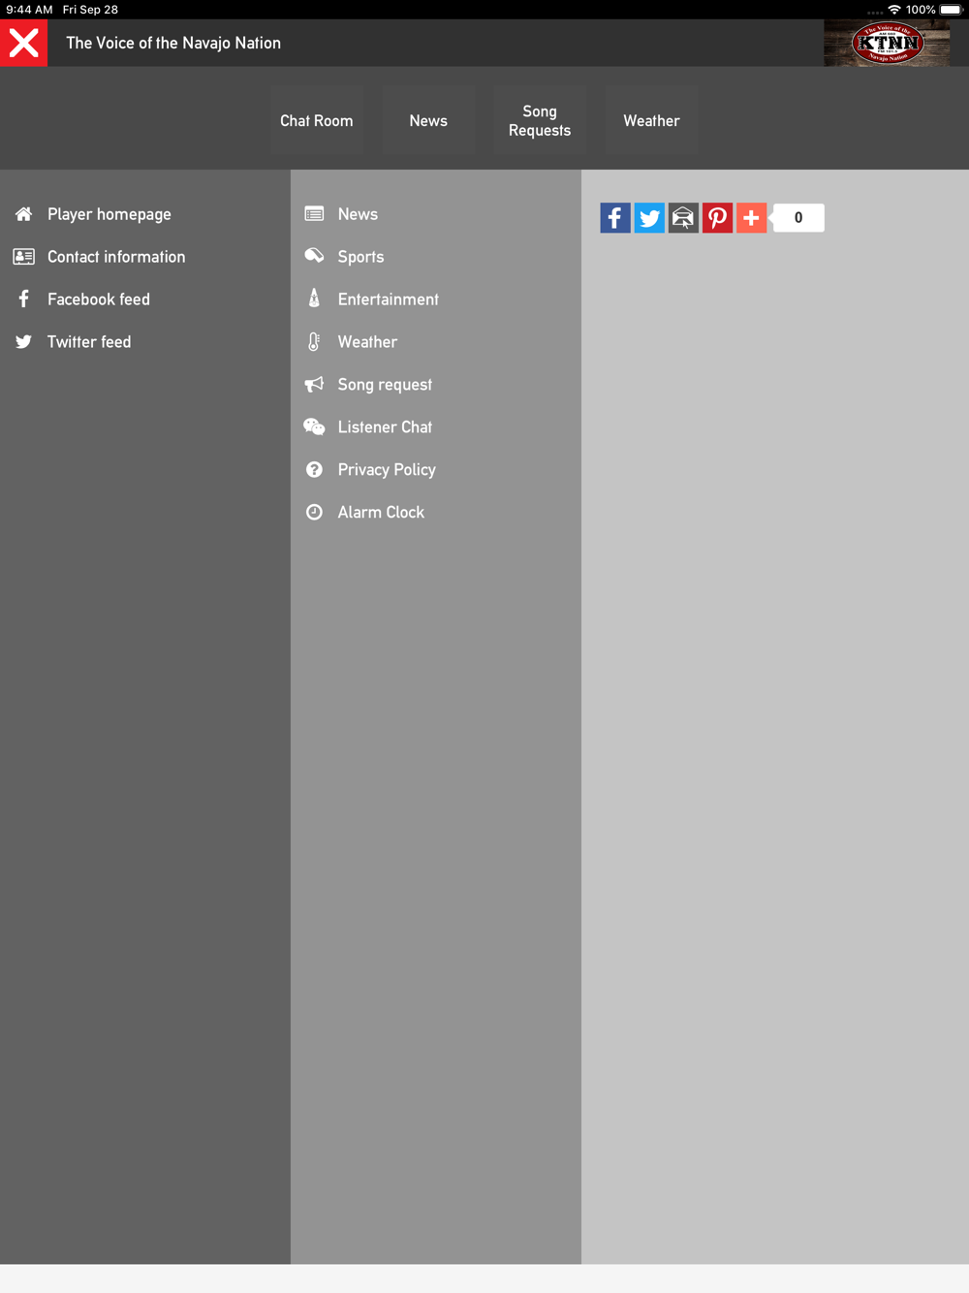Image resolution: width=969 pixels, height=1293 pixels.
Task: Click the Twitter feed bird icon
Action: click(x=23, y=342)
